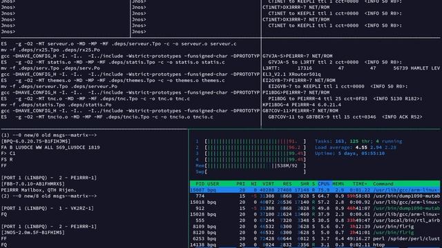Screen dimensions: 442x248
Task: Click 'GB7COV-11 to GB7BEX-9 ttl 15' line
Action: click(x=345, y=117)
